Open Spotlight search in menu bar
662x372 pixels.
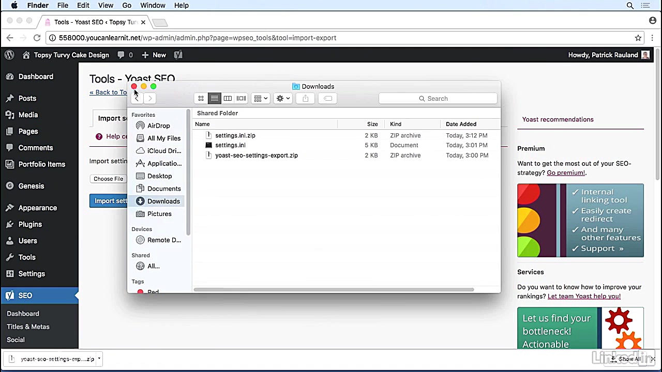point(630,5)
